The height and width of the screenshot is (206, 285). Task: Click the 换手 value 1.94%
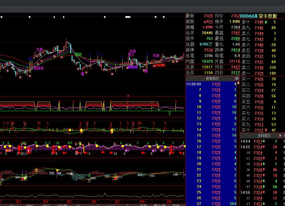(234, 21)
